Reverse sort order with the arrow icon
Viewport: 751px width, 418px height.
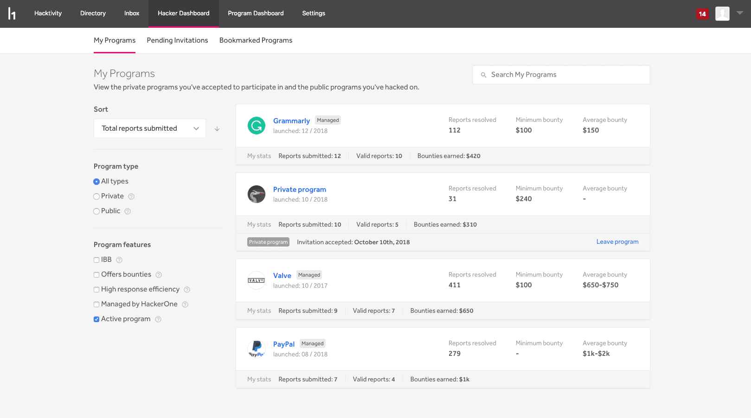point(217,129)
